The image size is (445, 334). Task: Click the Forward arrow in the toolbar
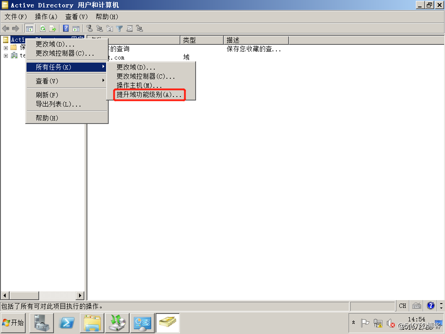(x=16, y=28)
